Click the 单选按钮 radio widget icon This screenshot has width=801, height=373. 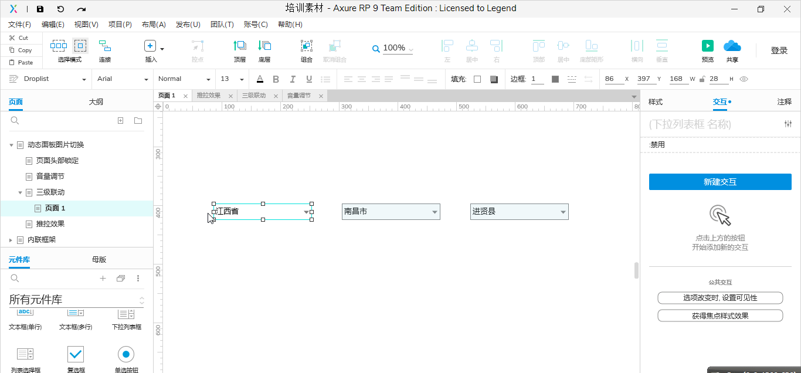(126, 354)
